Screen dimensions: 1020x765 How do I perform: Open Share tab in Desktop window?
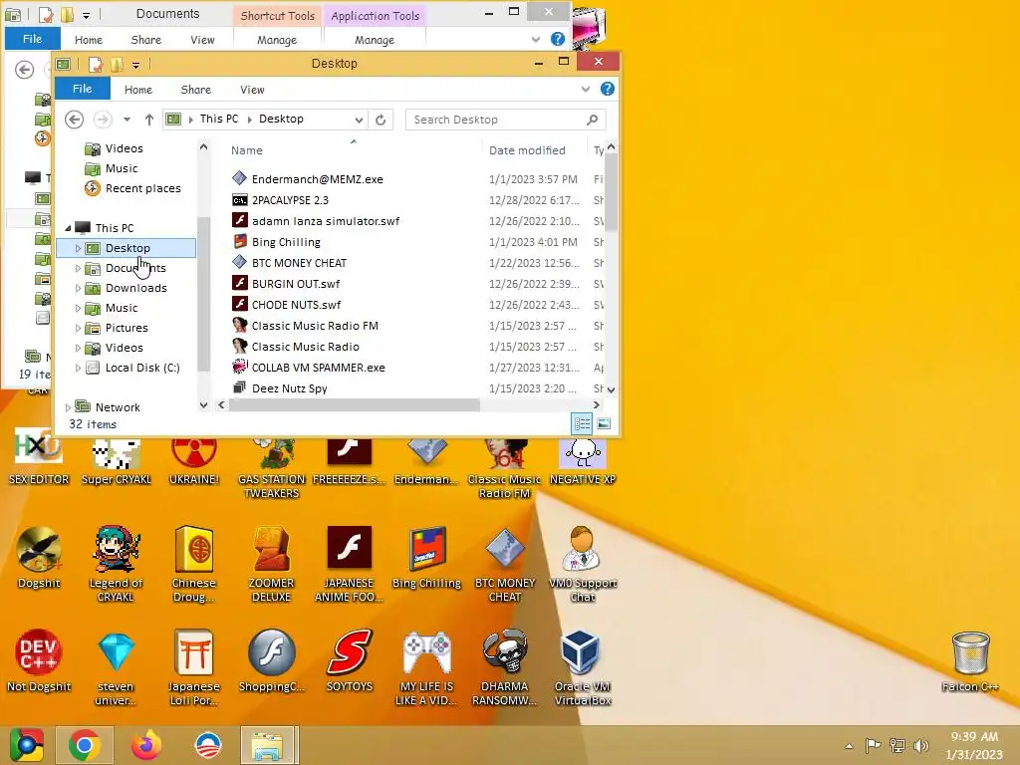click(196, 90)
